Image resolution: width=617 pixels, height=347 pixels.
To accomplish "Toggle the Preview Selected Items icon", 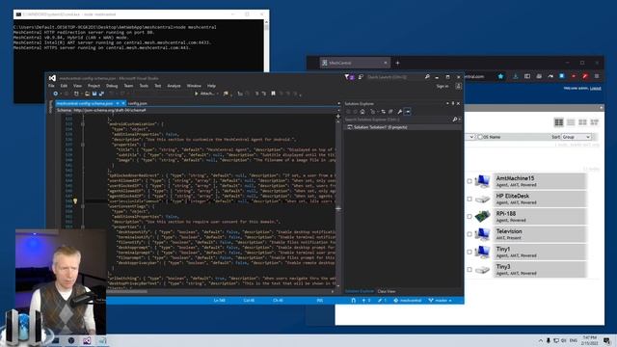I will tap(408, 112).
